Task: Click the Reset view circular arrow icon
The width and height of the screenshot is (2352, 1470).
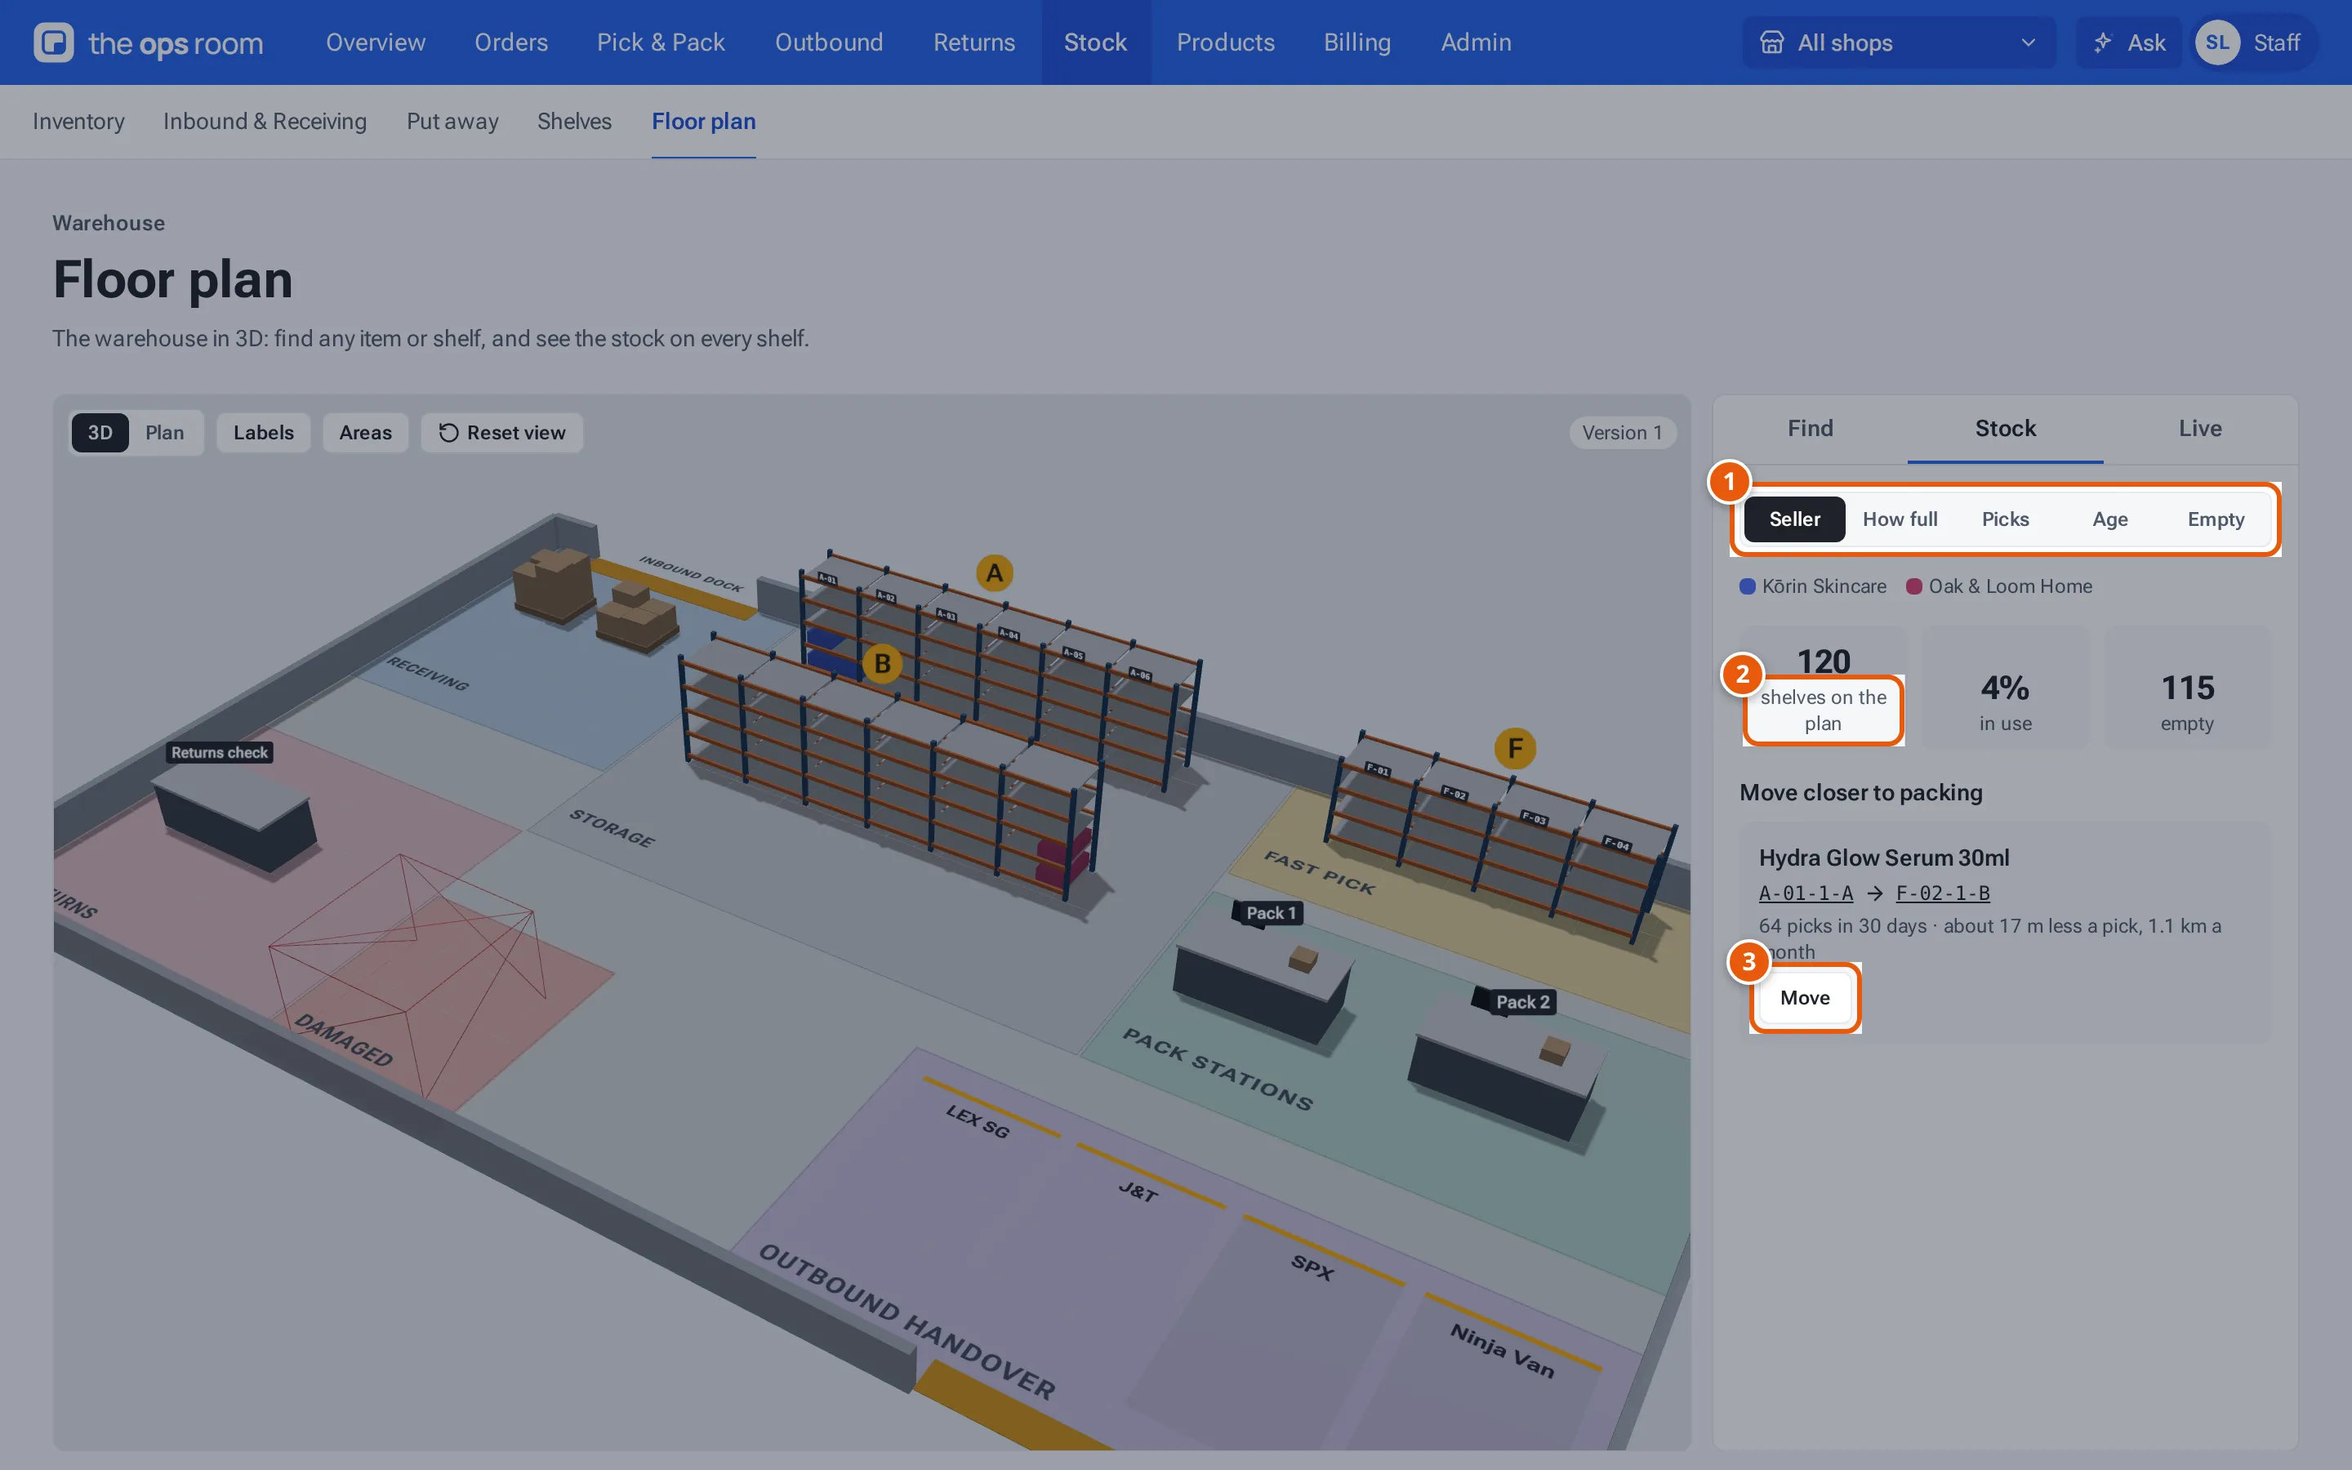Action: [448, 433]
